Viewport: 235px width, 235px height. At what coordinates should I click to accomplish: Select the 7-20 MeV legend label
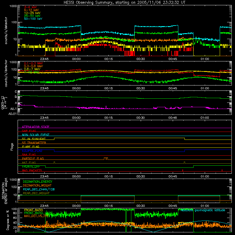(32, 72)
